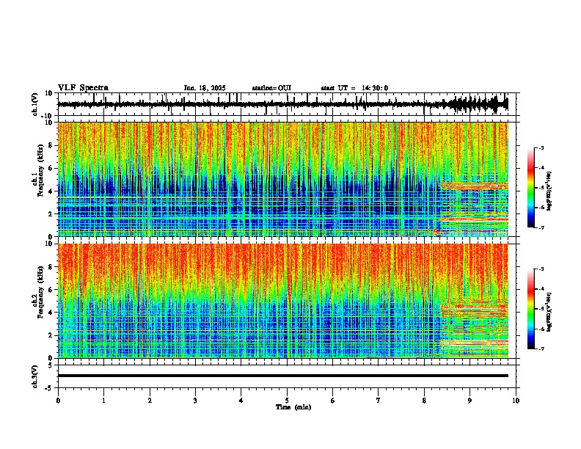Click the lower color scale bar for ch.2

pyautogui.click(x=531, y=309)
